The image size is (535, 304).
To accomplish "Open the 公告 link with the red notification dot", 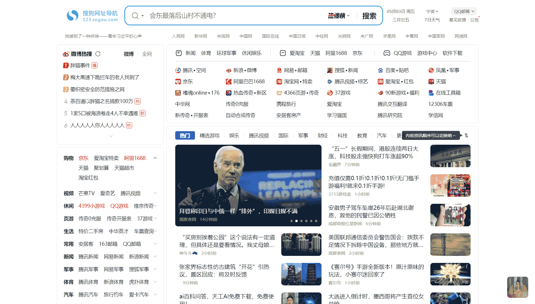I will click(475, 20).
